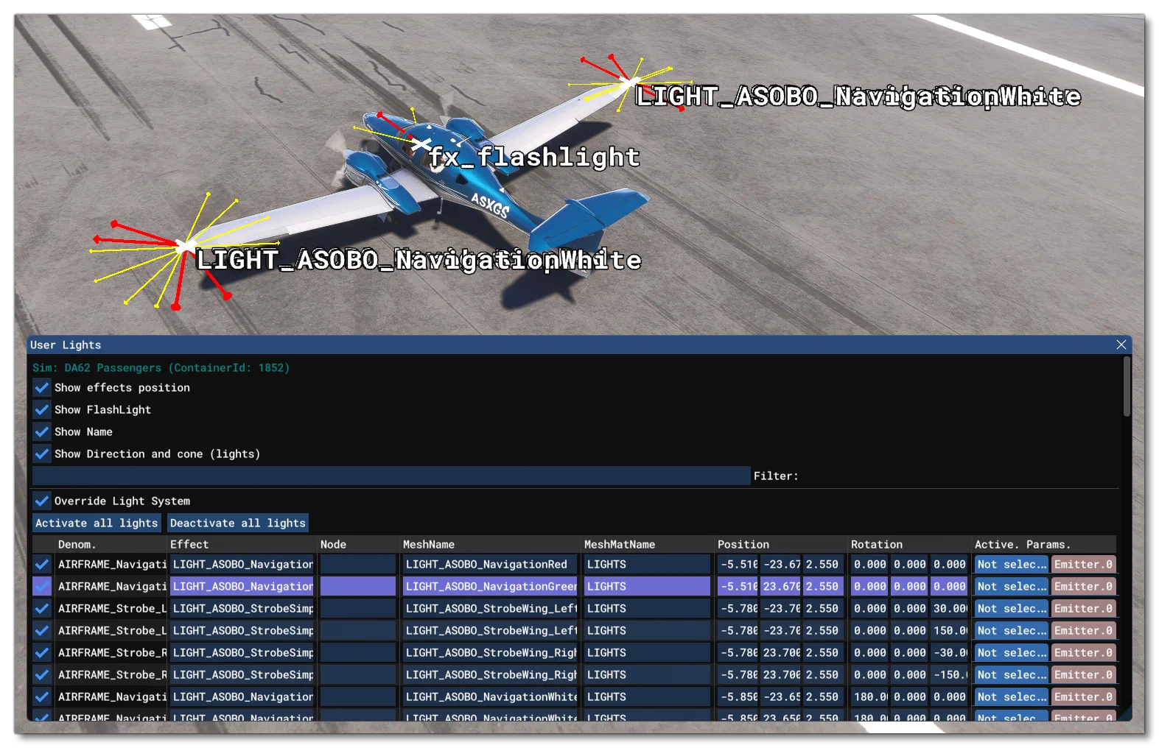Viewport: 1159px width, 748px height.
Task: Click the User Lights panel vertical scrollbar
Action: pyautogui.click(x=1127, y=387)
